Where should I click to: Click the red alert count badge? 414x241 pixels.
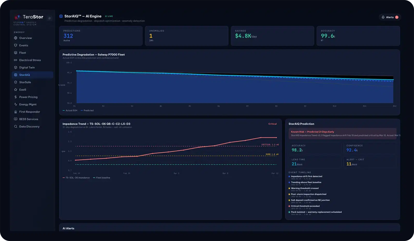click(x=397, y=17)
